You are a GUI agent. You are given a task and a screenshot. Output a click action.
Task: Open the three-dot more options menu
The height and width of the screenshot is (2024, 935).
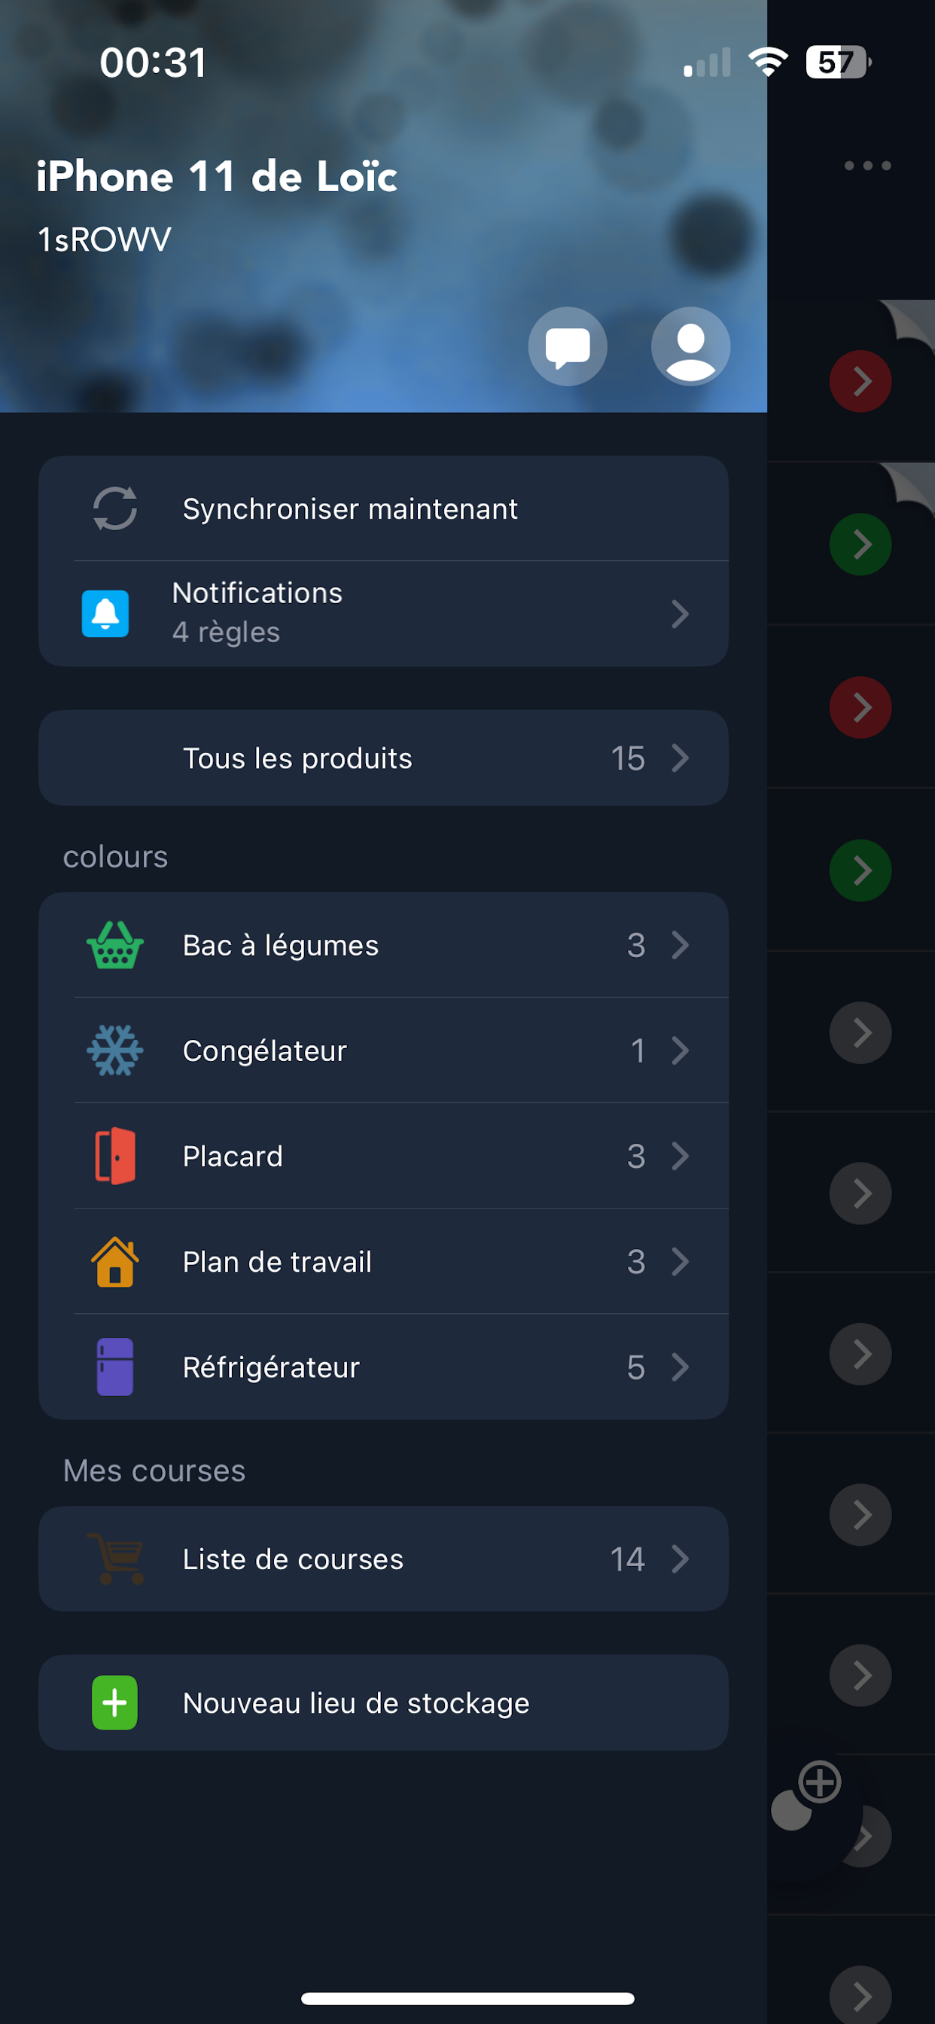click(867, 166)
